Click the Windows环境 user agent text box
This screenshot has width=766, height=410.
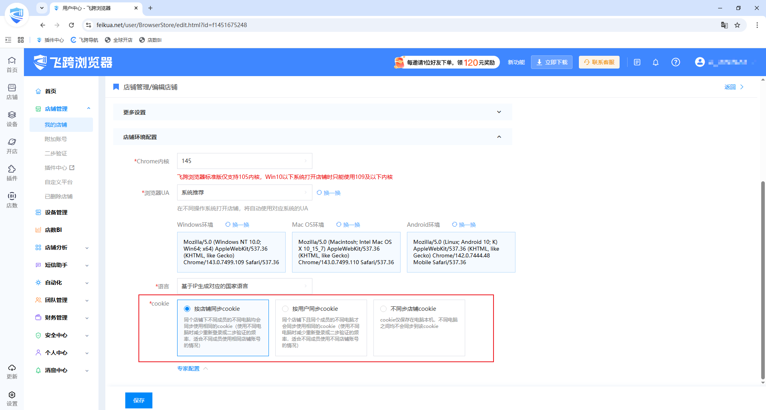click(231, 252)
